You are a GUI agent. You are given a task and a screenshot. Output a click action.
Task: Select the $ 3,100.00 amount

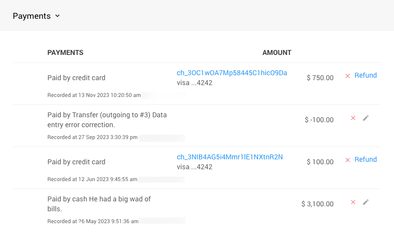click(318, 204)
